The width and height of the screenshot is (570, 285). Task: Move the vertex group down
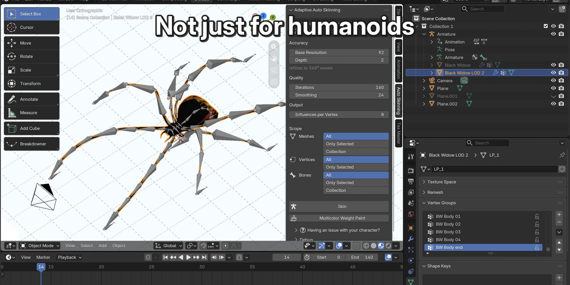point(559,249)
